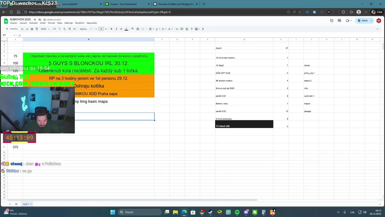Open browser Extensions puzzle icon
This screenshot has width=385, height=217.
(x=343, y=12)
